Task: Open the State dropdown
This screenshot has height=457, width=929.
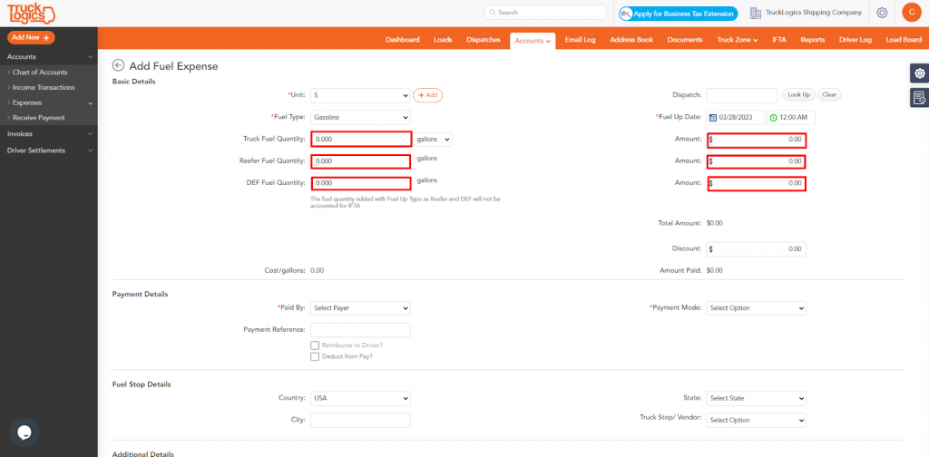Action: [x=756, y=398]
